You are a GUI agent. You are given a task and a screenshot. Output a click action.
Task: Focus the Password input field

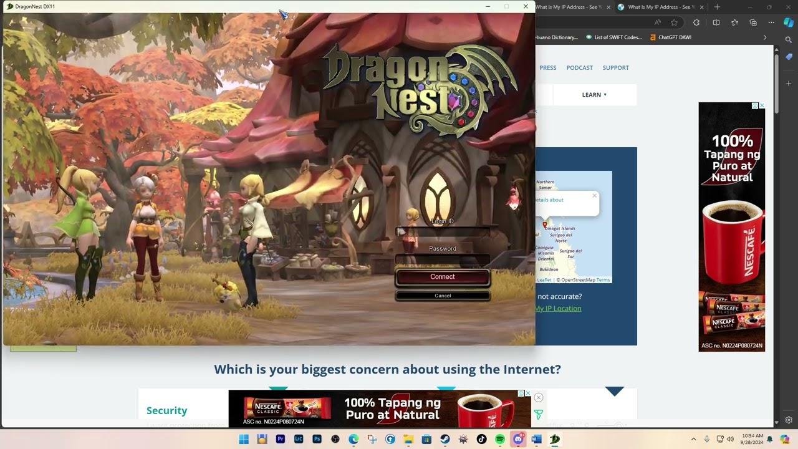point(443,258)
